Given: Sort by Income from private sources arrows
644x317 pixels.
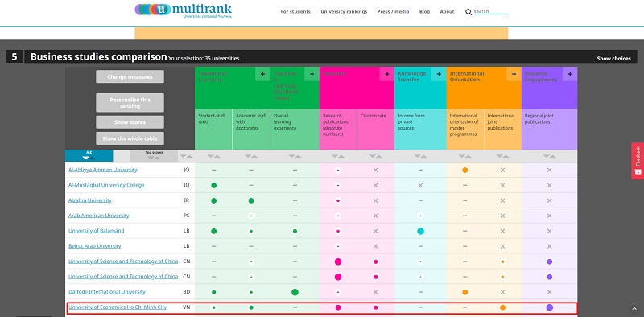Looking at the screenshot, I should pos(420,156).
